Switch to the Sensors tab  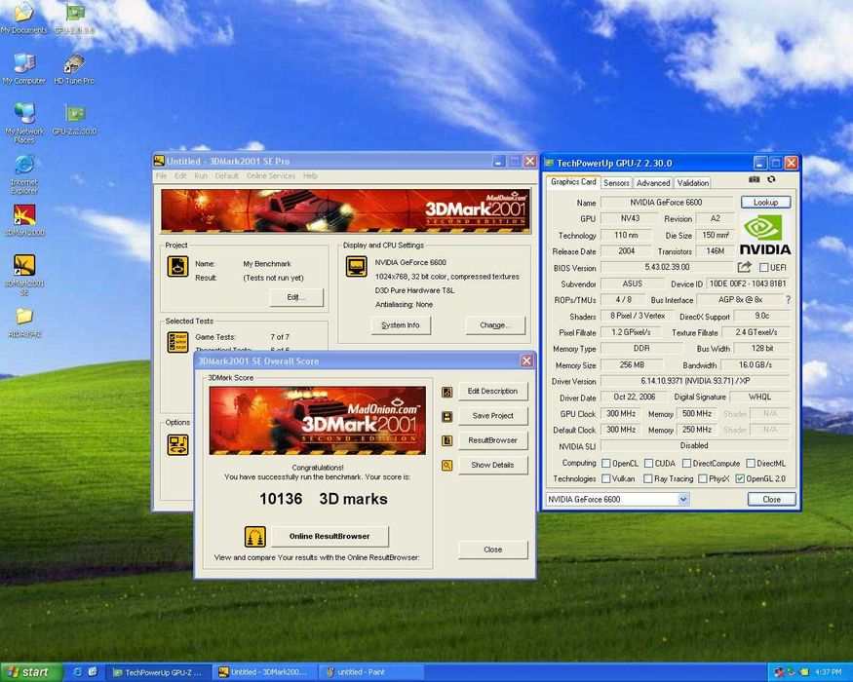click(x=616, y=183)
